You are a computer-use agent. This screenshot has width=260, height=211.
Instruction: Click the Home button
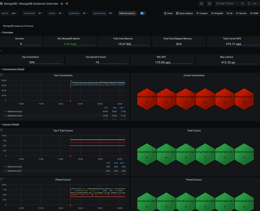click(168, 13)
